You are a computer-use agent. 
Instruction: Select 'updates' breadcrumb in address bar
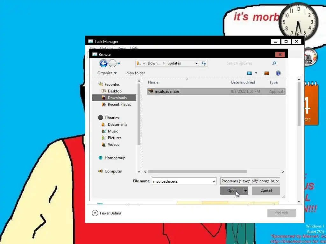click(x=174, y=63)
